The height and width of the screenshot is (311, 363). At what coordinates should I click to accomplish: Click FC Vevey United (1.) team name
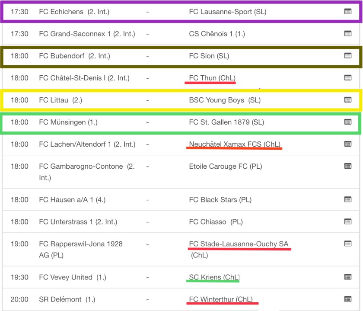[x=72, y=277]
